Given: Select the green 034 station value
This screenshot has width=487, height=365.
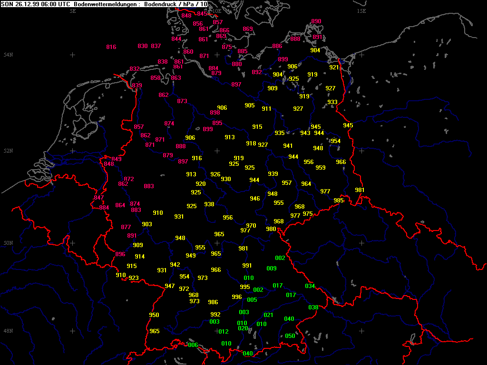Looking at the screenshot, I should tap(310, 286).
